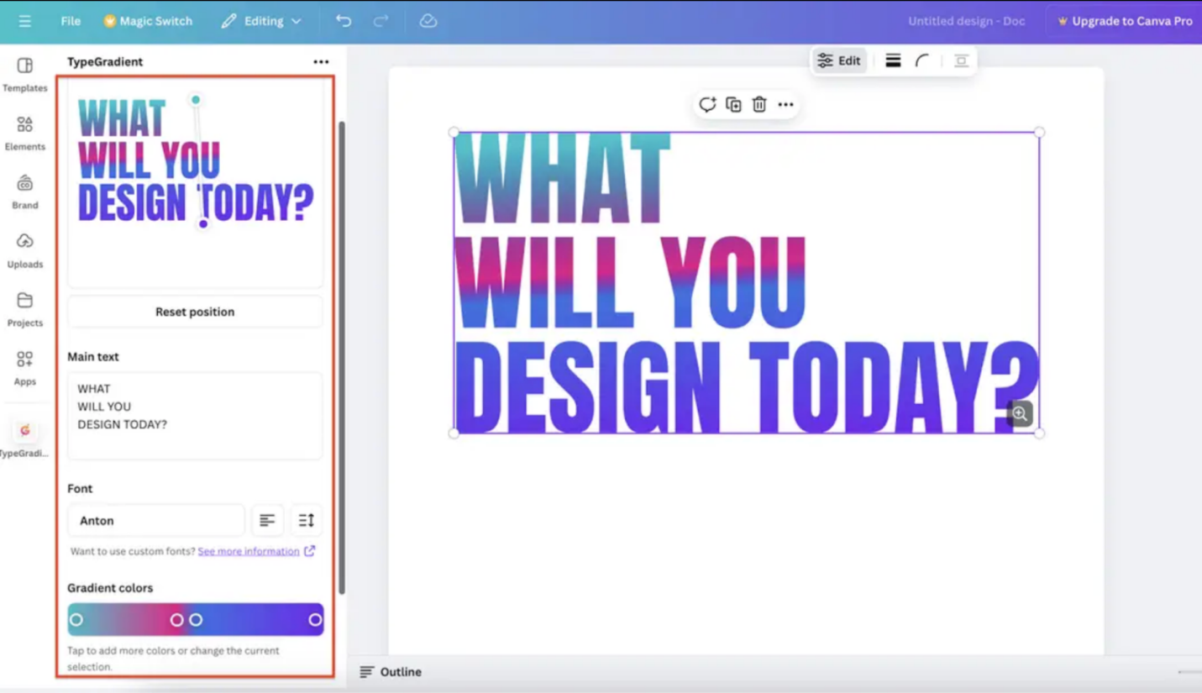This screenshot has height=693, width=1202.
Task: Click the text alignment icon beside Font field
Action: (x=267, y=520)
